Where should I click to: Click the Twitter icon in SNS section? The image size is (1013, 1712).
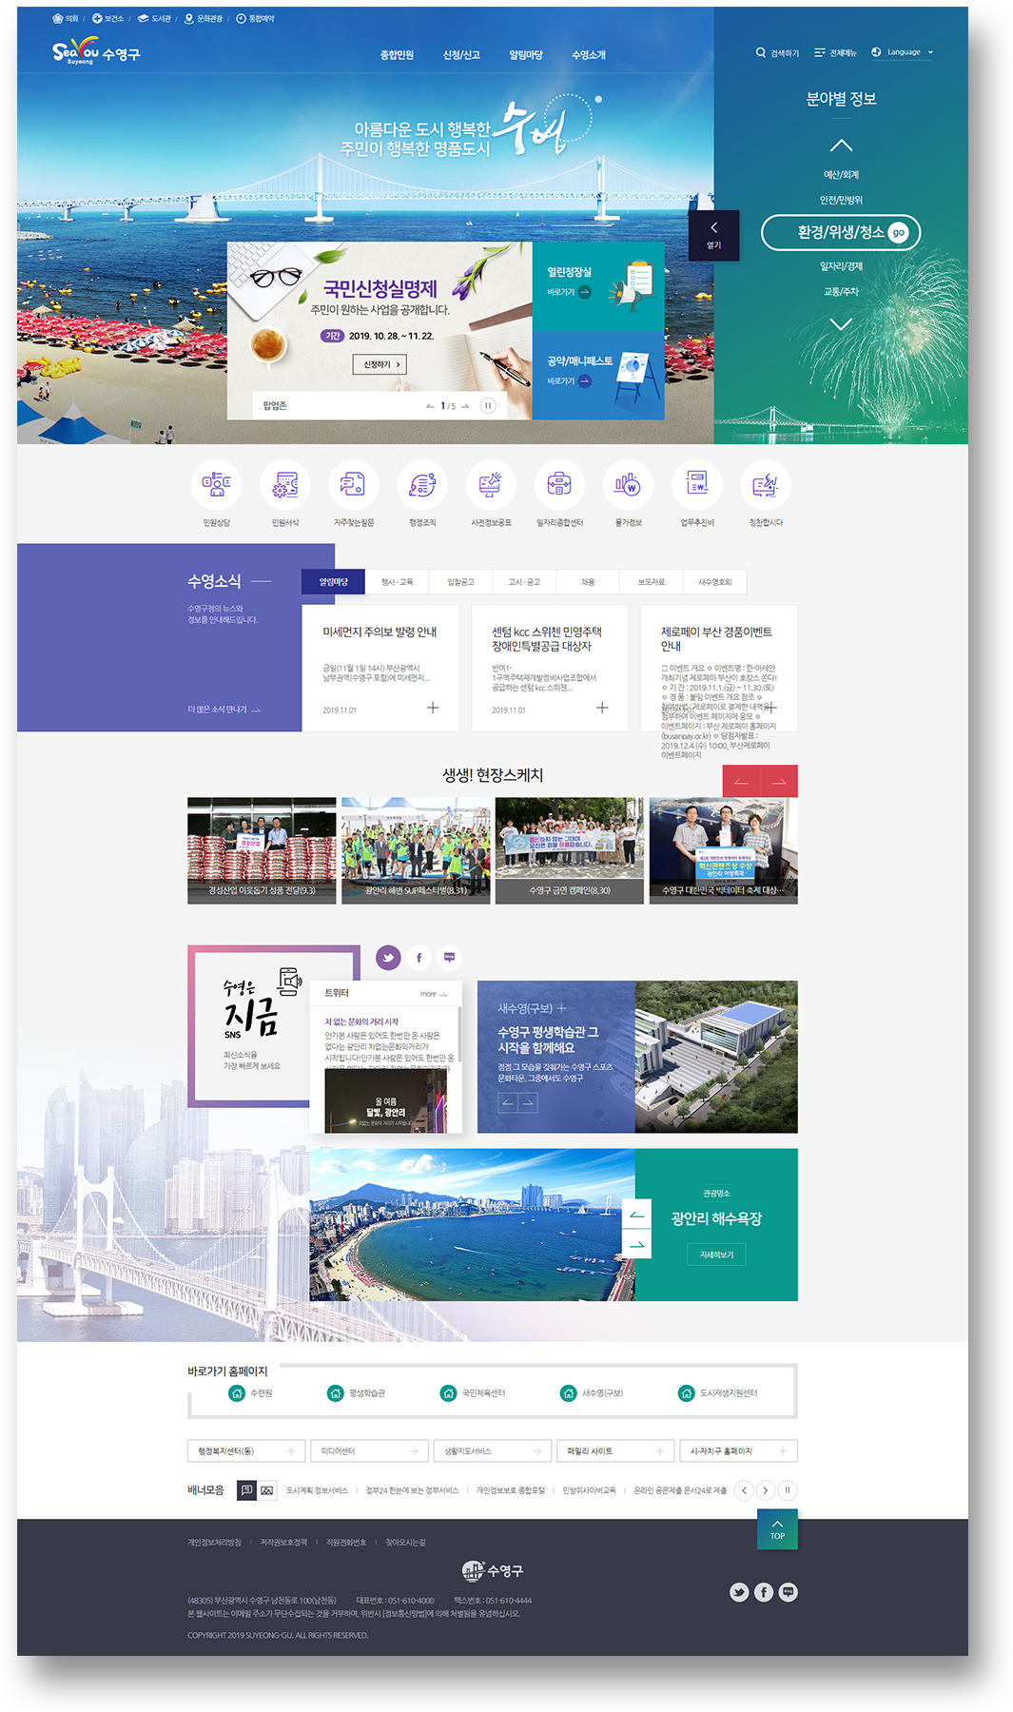[388, 957]
